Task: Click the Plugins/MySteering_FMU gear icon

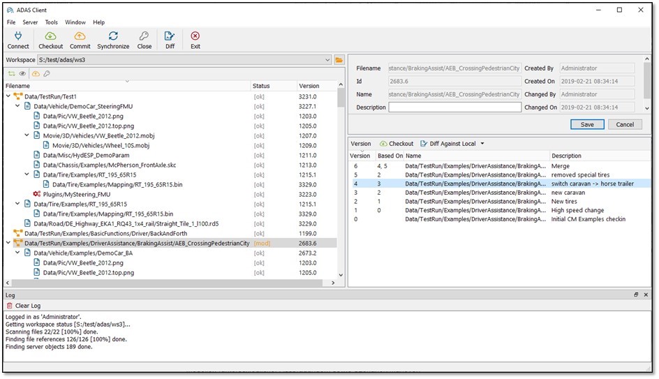Action: click(37, 194)
